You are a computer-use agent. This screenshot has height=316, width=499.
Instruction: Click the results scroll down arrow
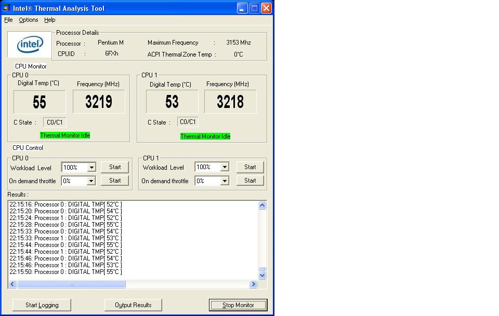pos(262,275)
